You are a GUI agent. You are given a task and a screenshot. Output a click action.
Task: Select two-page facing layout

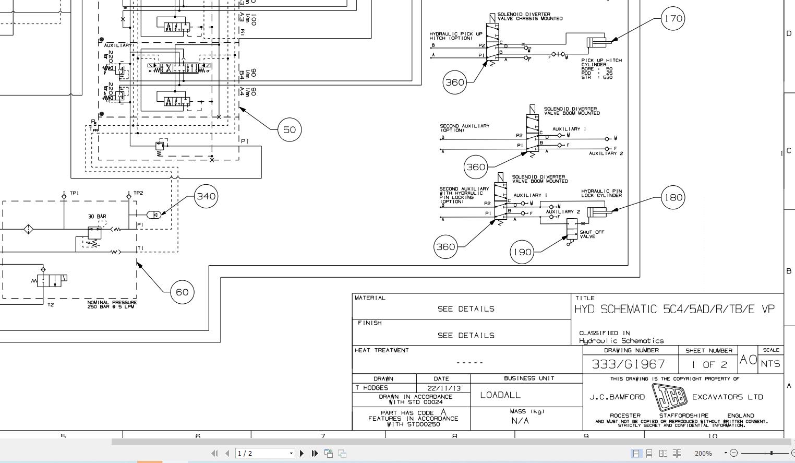663,453
